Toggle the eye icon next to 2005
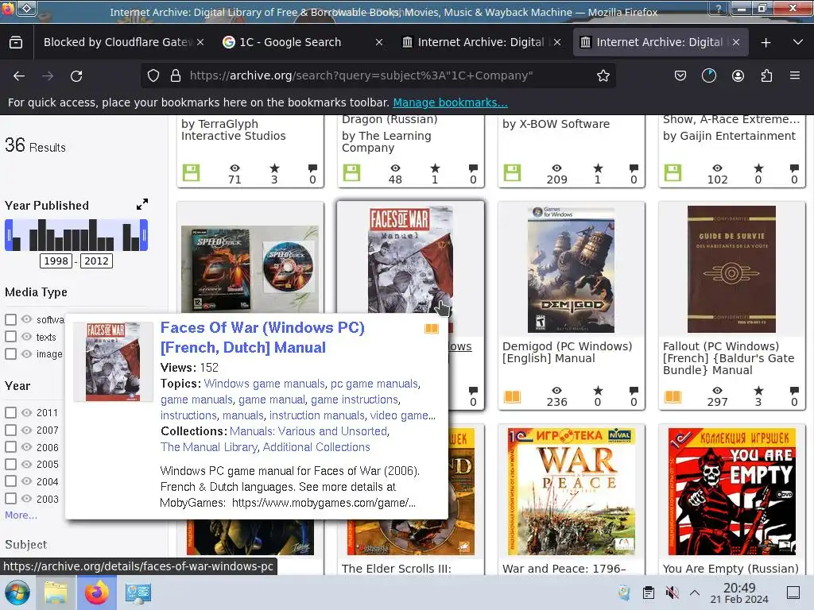 click(x=26, y=464)
